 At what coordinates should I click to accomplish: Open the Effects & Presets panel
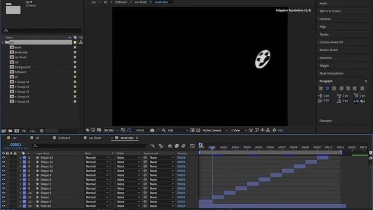(330, 11)
